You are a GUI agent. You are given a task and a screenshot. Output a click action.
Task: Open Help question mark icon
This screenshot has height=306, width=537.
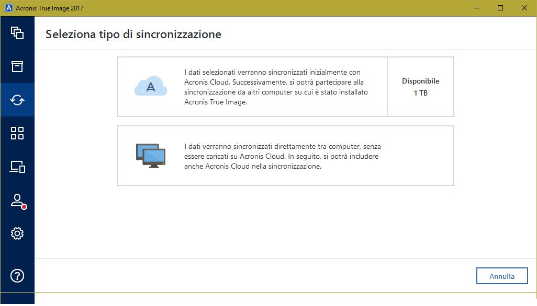coord(17,276)
